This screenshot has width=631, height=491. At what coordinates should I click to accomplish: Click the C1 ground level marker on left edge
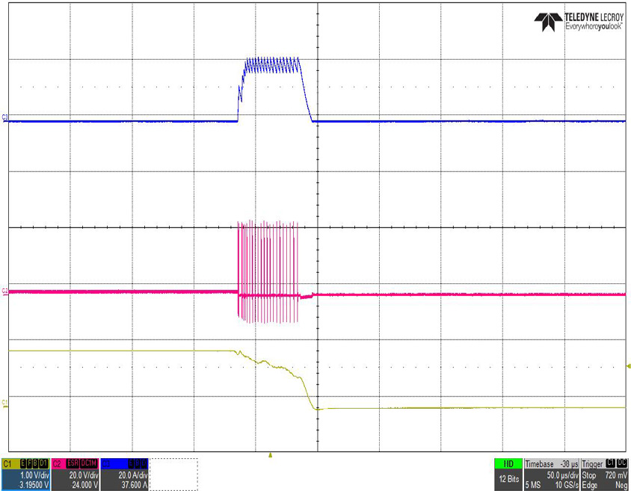coord(4,404)
